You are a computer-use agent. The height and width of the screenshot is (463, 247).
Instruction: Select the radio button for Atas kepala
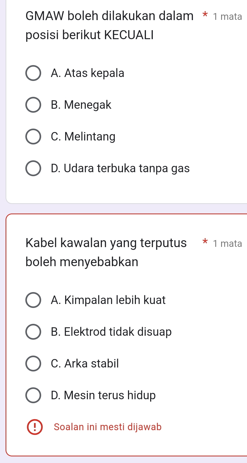(x=33, y=73)
